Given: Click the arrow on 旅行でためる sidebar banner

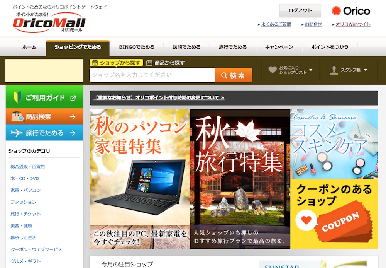Looking at the screenshot, I should pos(73,133).
